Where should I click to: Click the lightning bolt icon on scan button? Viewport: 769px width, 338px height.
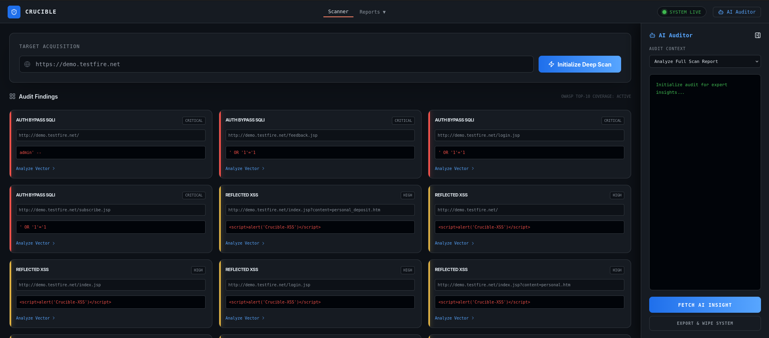point(551,64)
